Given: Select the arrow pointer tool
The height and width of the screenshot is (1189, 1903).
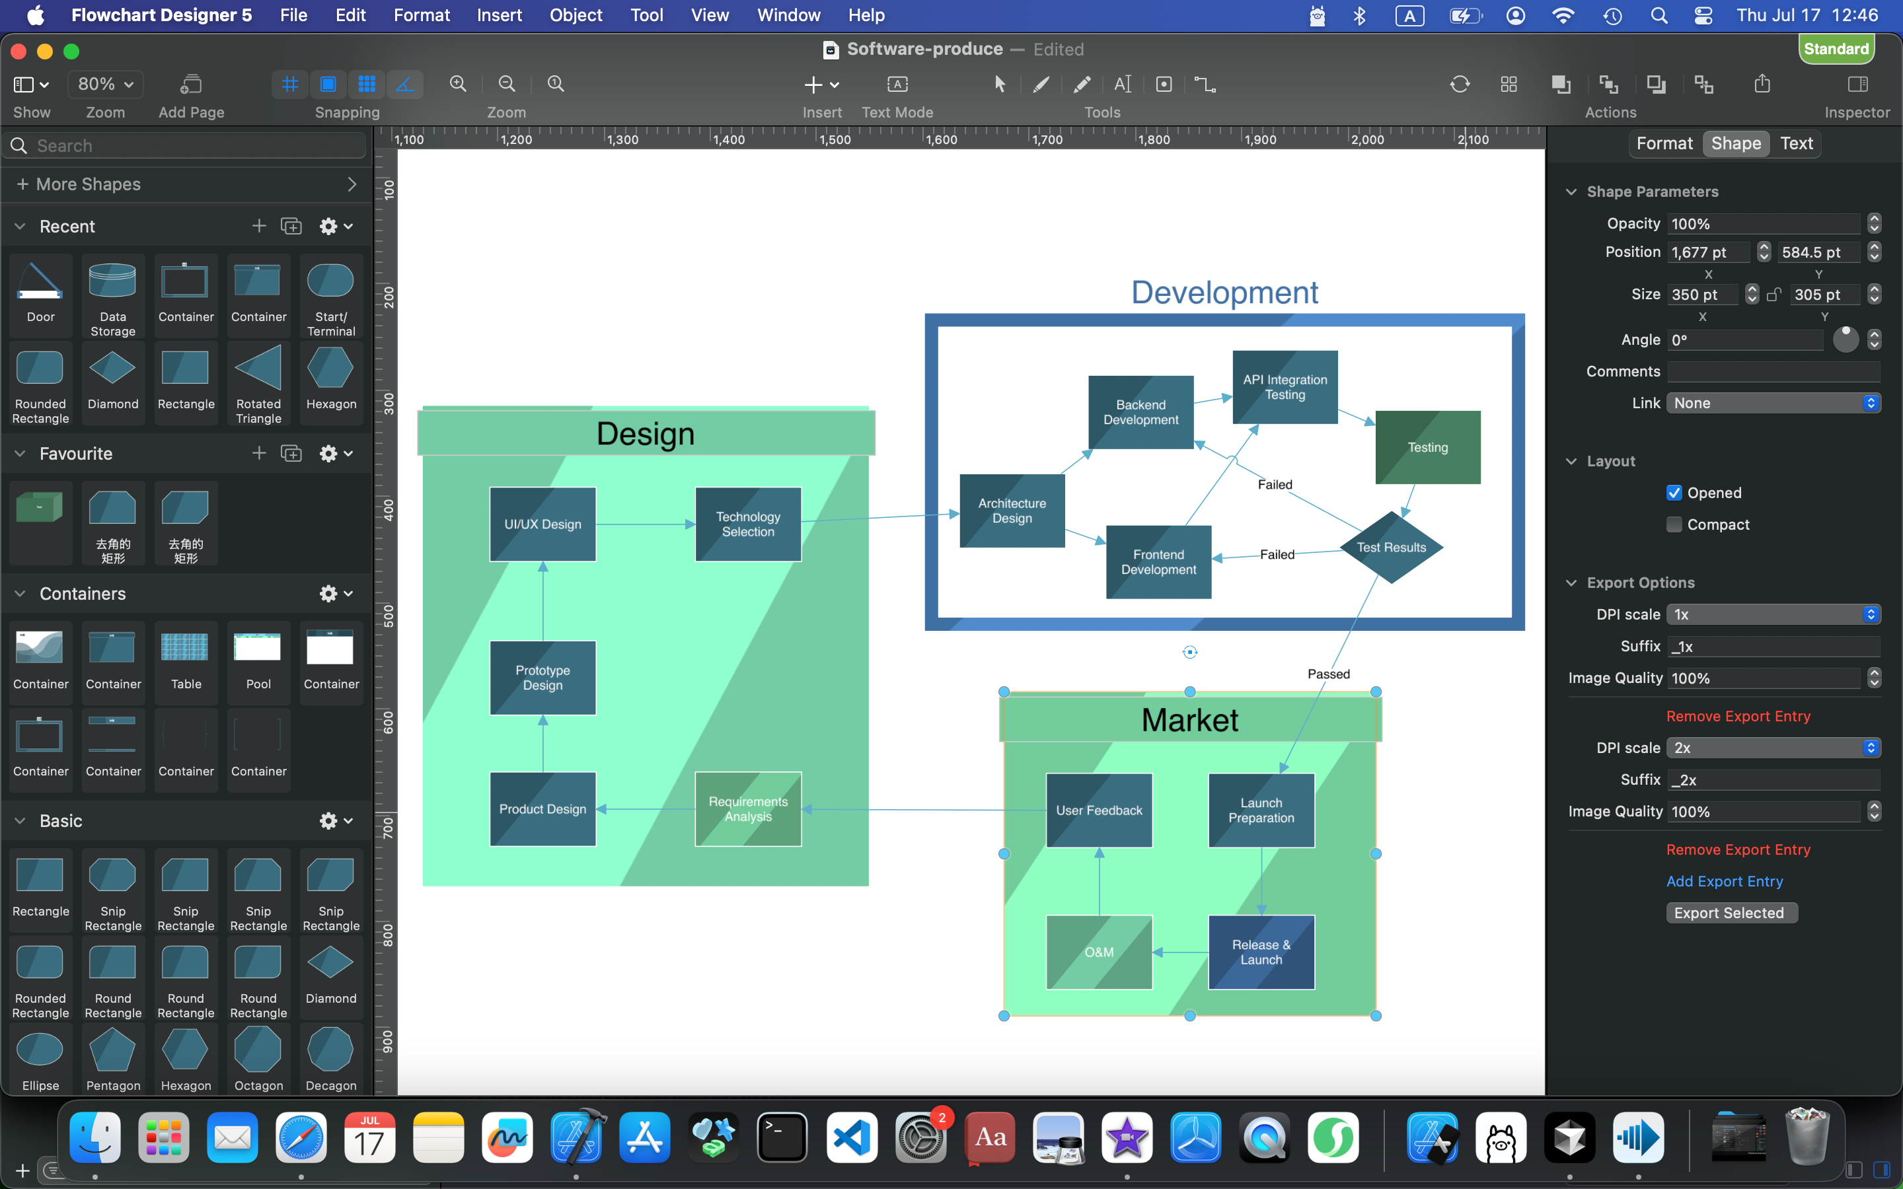Looking at the screenshot, I should point(1000,84).
